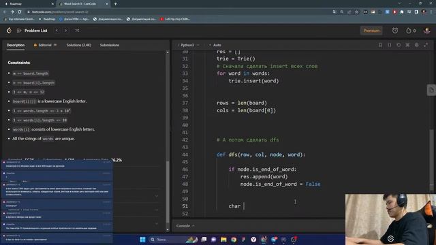
Task: Go to the previous problem arrow
Action: click(x=57, y=31)
